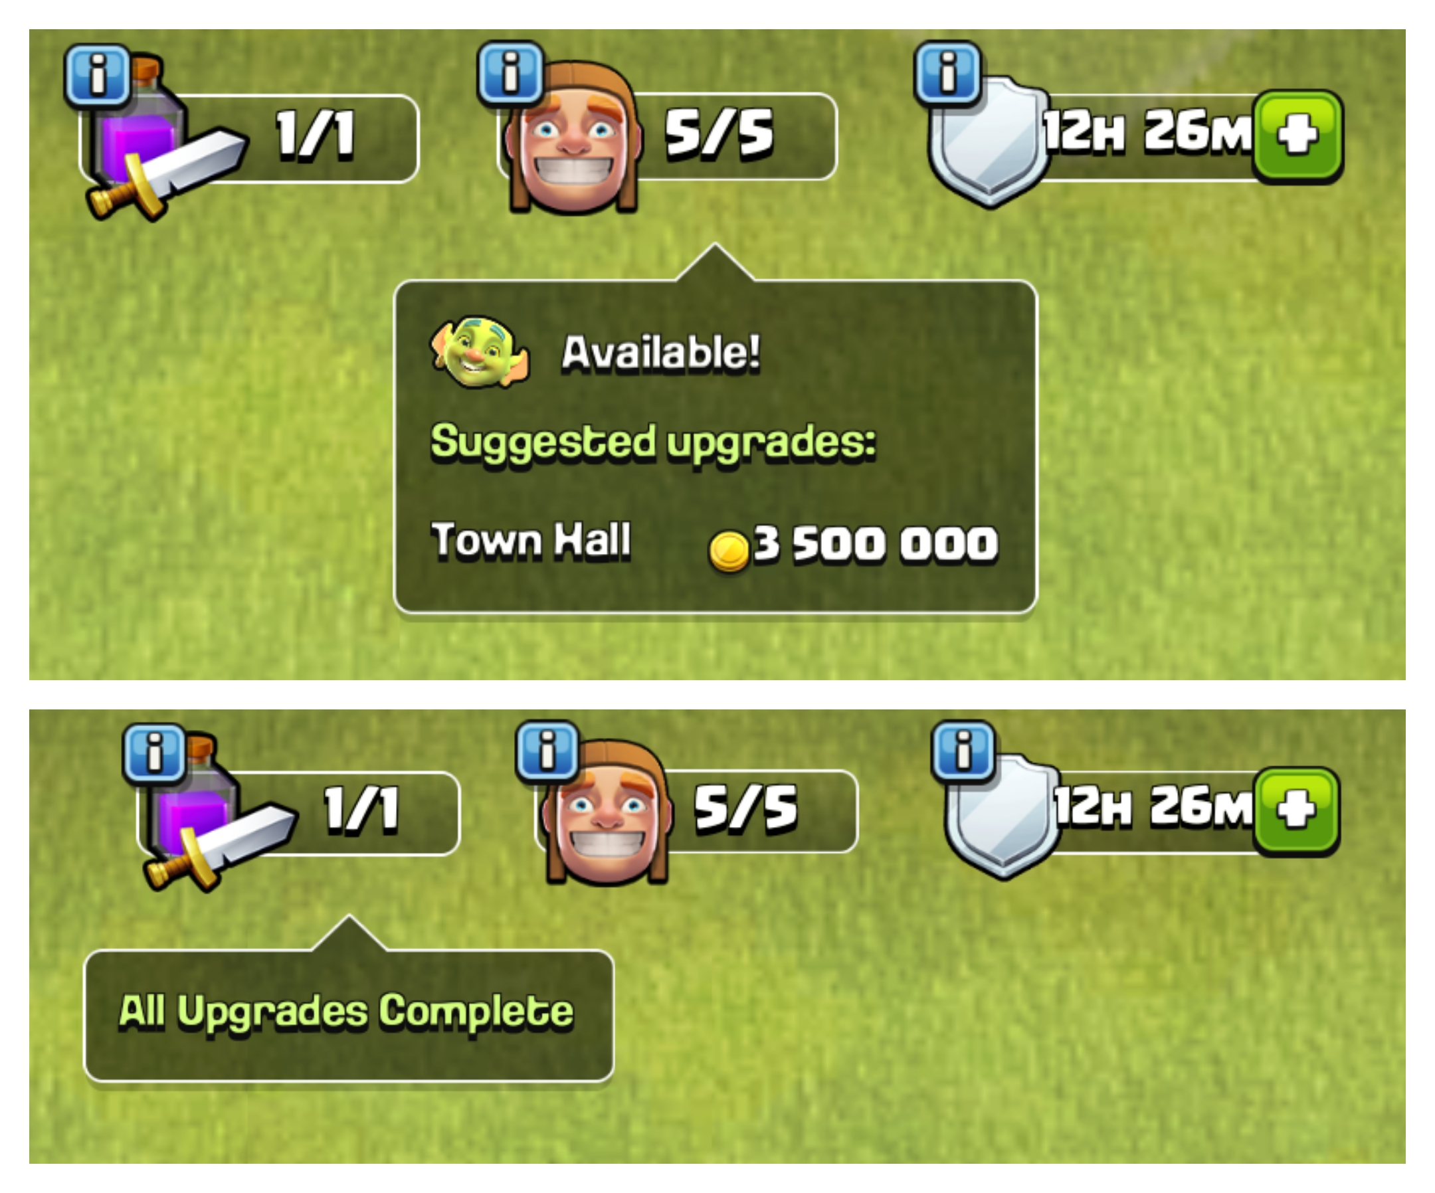This screenshot has height=1193, width=1435.
Task: Click the gold coin next to 3 500 000
Action: coord(729,550)
